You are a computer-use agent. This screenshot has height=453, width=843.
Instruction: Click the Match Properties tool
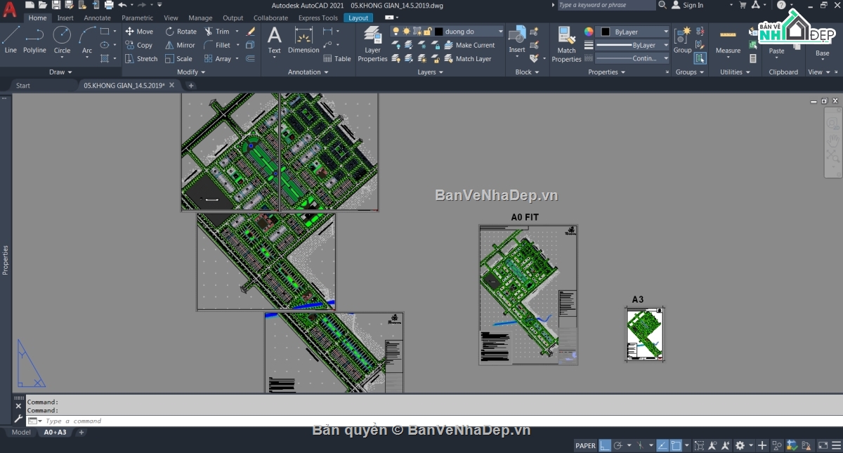(x=566, y=40)
